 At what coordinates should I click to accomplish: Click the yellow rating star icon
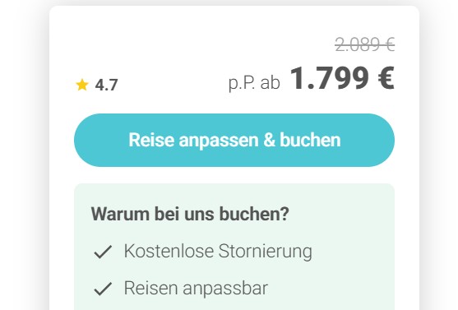(x=82, y=85)
